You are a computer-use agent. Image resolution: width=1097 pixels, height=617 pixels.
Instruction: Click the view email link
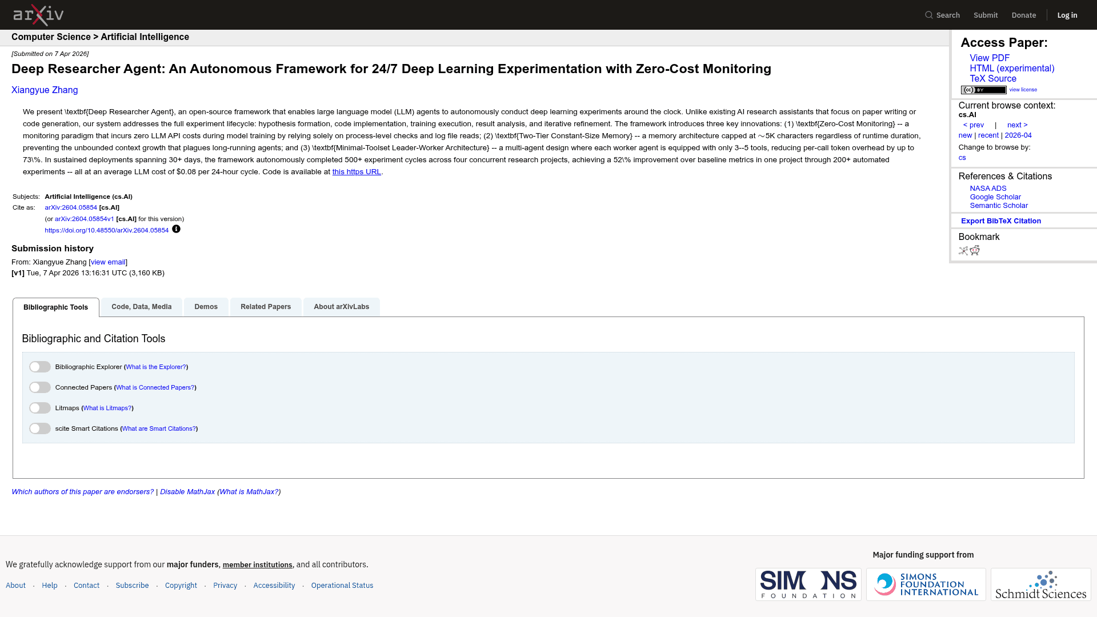(x=108, y=262)
